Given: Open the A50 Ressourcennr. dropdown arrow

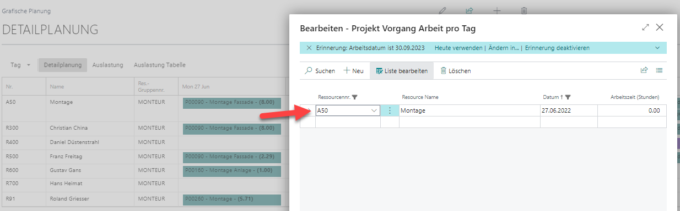Looking at the screenshot, I should coord(374,110).
